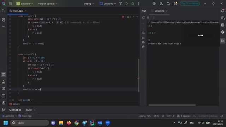The height and width of the screenshot is (127, 226).
Task: Click Try CLion Nova button
Action: click(190, 4)
